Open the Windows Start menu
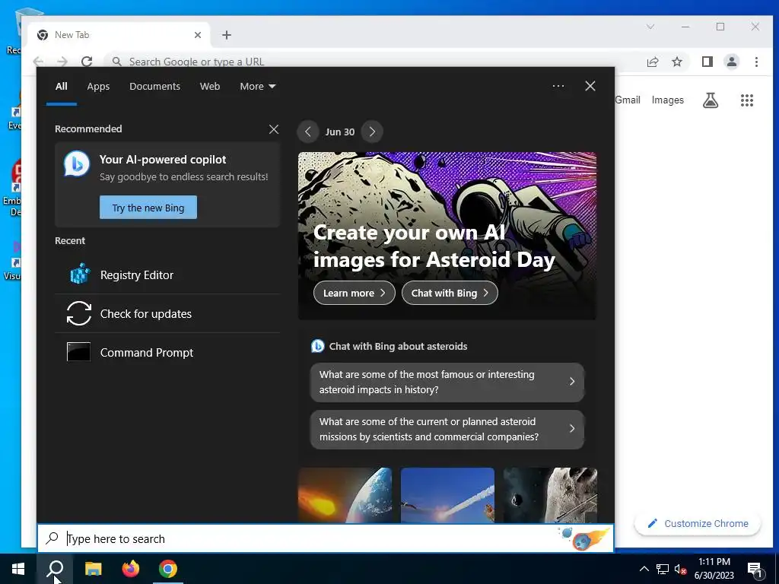The image size is (779, 584). tap(18, 569)
